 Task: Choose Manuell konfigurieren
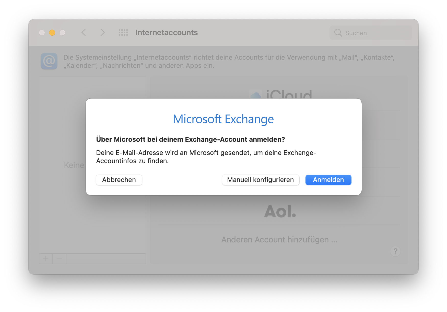261,180
